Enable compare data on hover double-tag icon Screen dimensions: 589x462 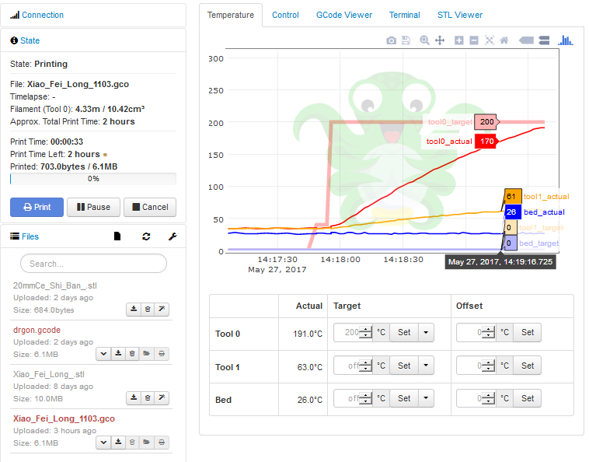tap(544, 40)
